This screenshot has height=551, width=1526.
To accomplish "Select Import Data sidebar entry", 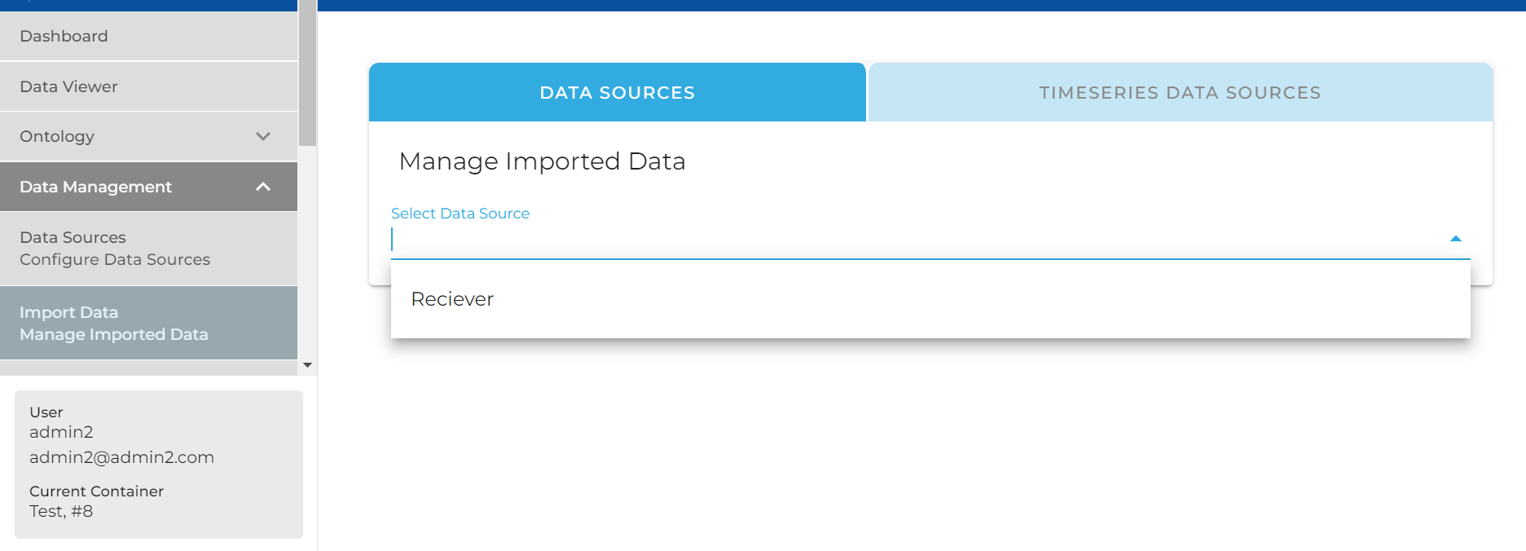I will [x=113, y=324].
